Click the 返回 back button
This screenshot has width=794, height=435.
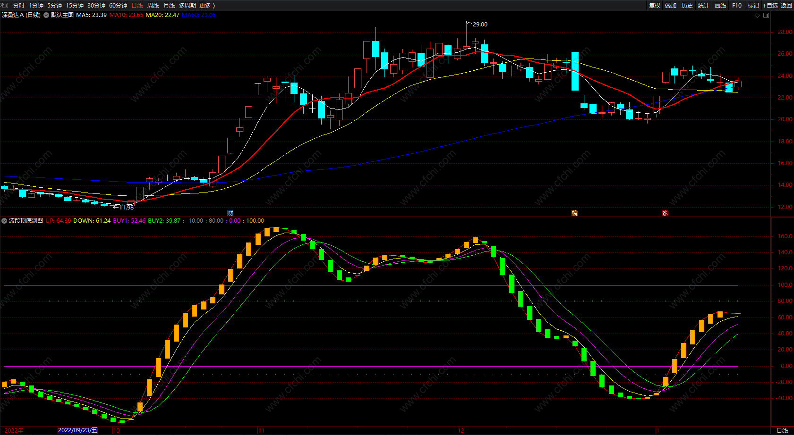(786, 5)
